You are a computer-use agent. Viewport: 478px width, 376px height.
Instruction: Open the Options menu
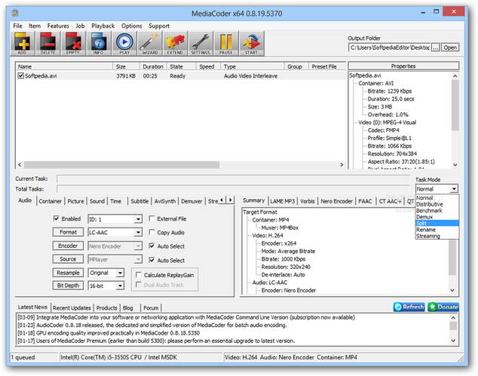tap(132, 26)
